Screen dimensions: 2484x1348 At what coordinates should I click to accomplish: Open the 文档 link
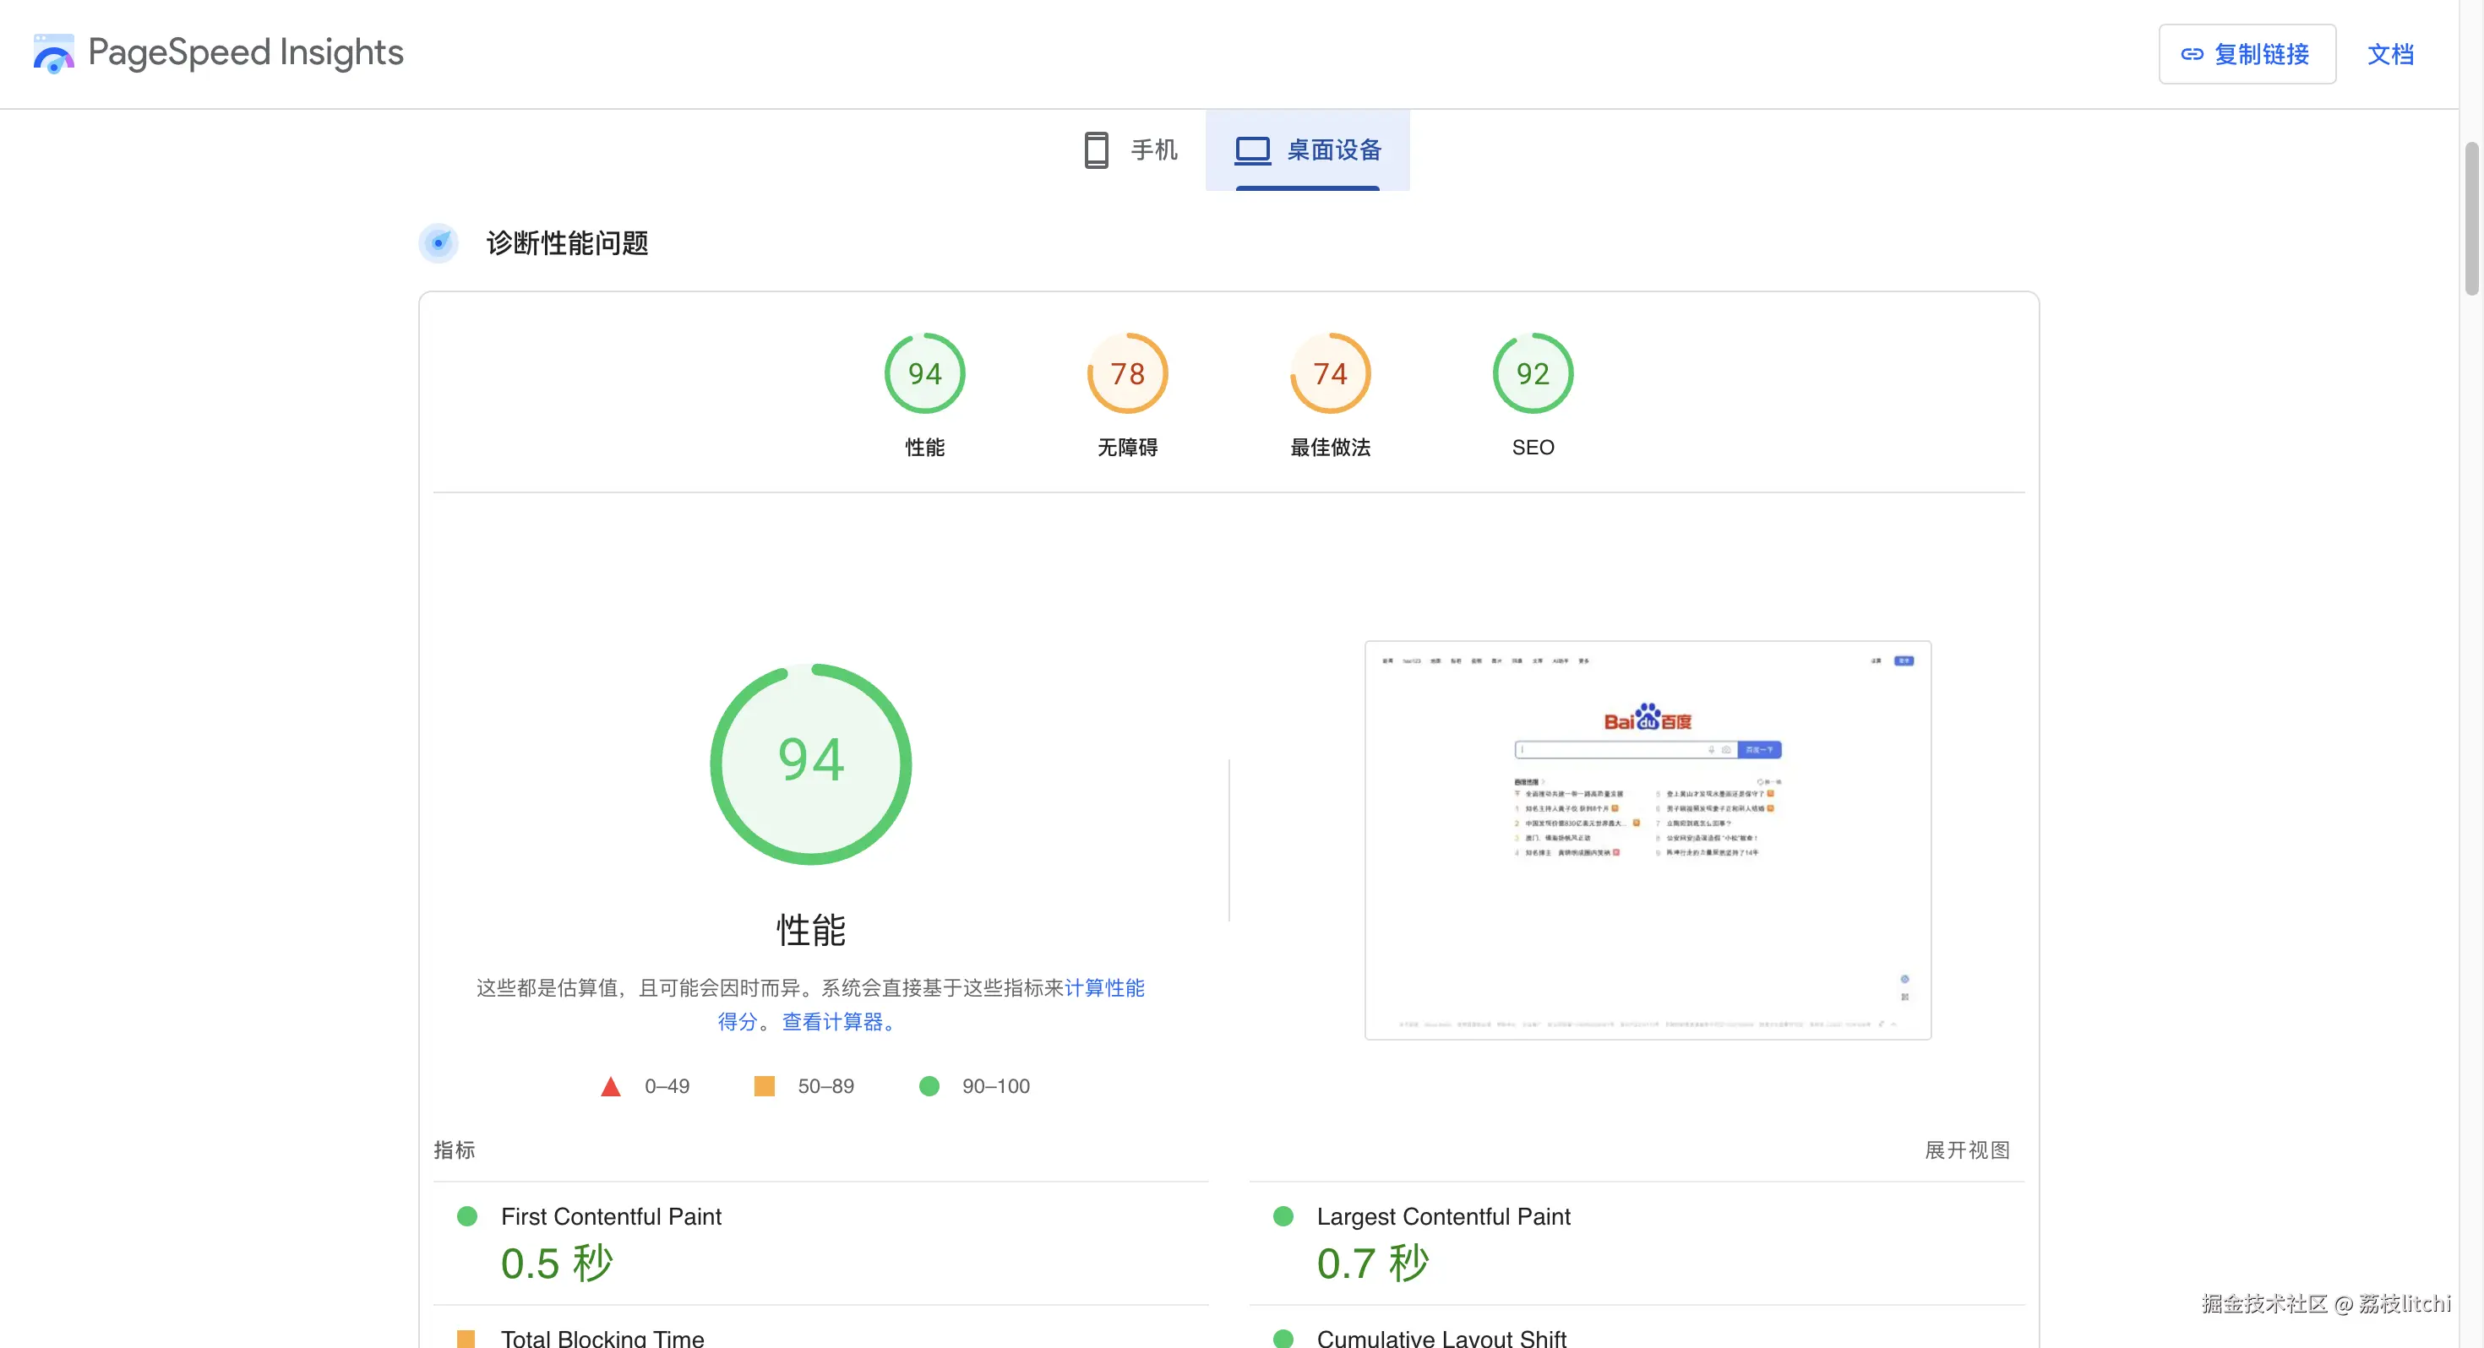pos(2389,54)
